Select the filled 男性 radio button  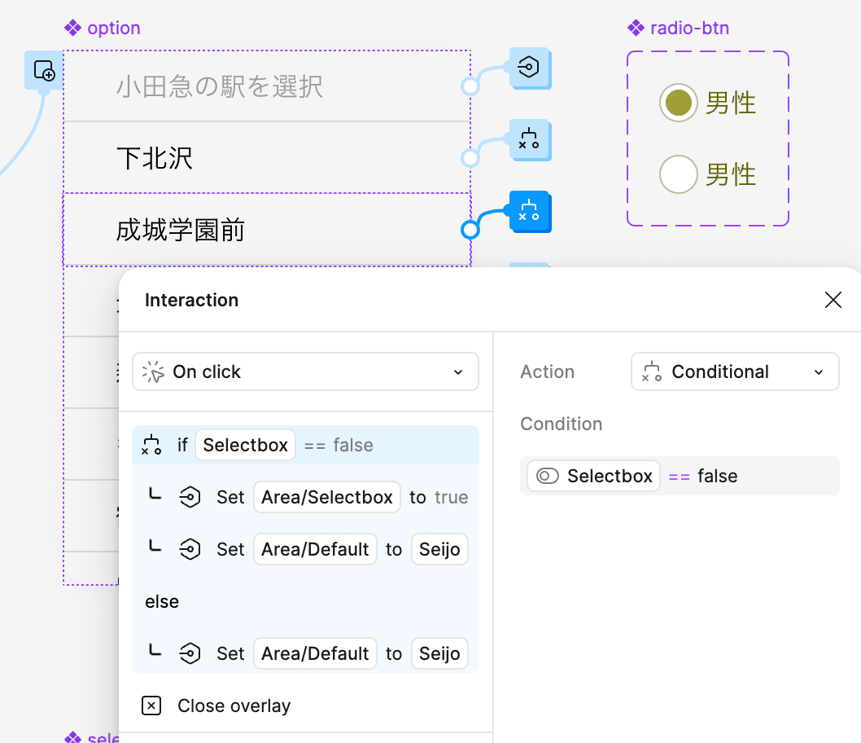[678, 103]
